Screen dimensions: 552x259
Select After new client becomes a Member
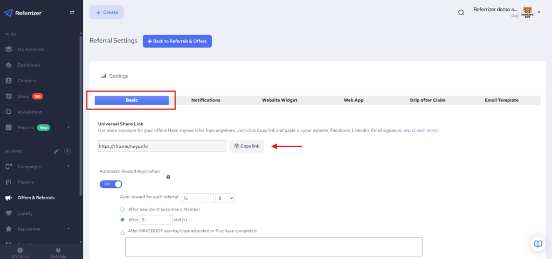click(123, 209)
